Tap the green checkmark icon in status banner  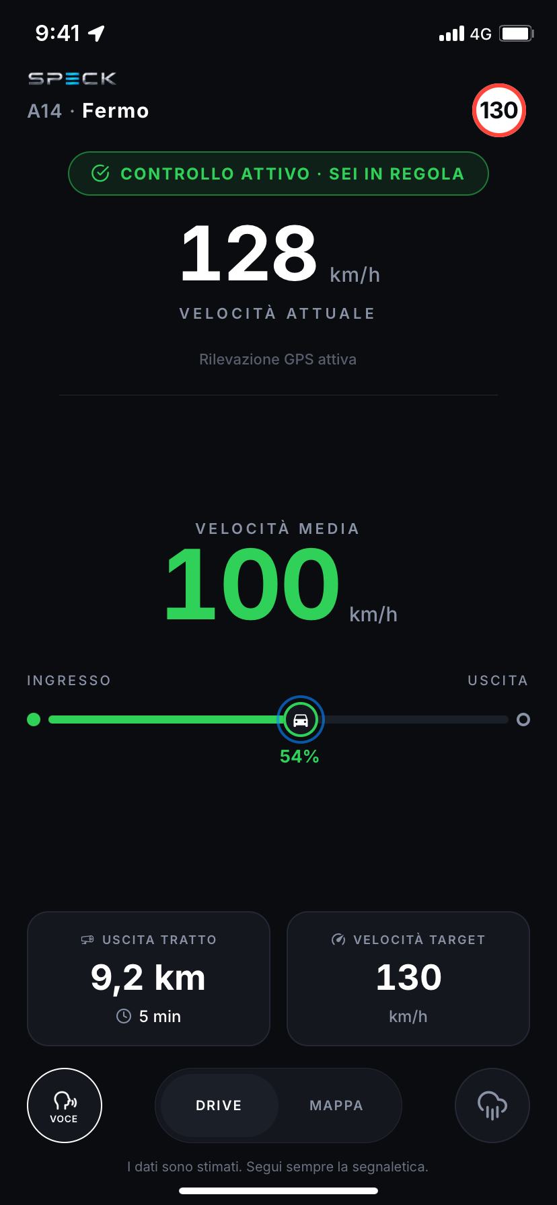(x=100, y=173)
